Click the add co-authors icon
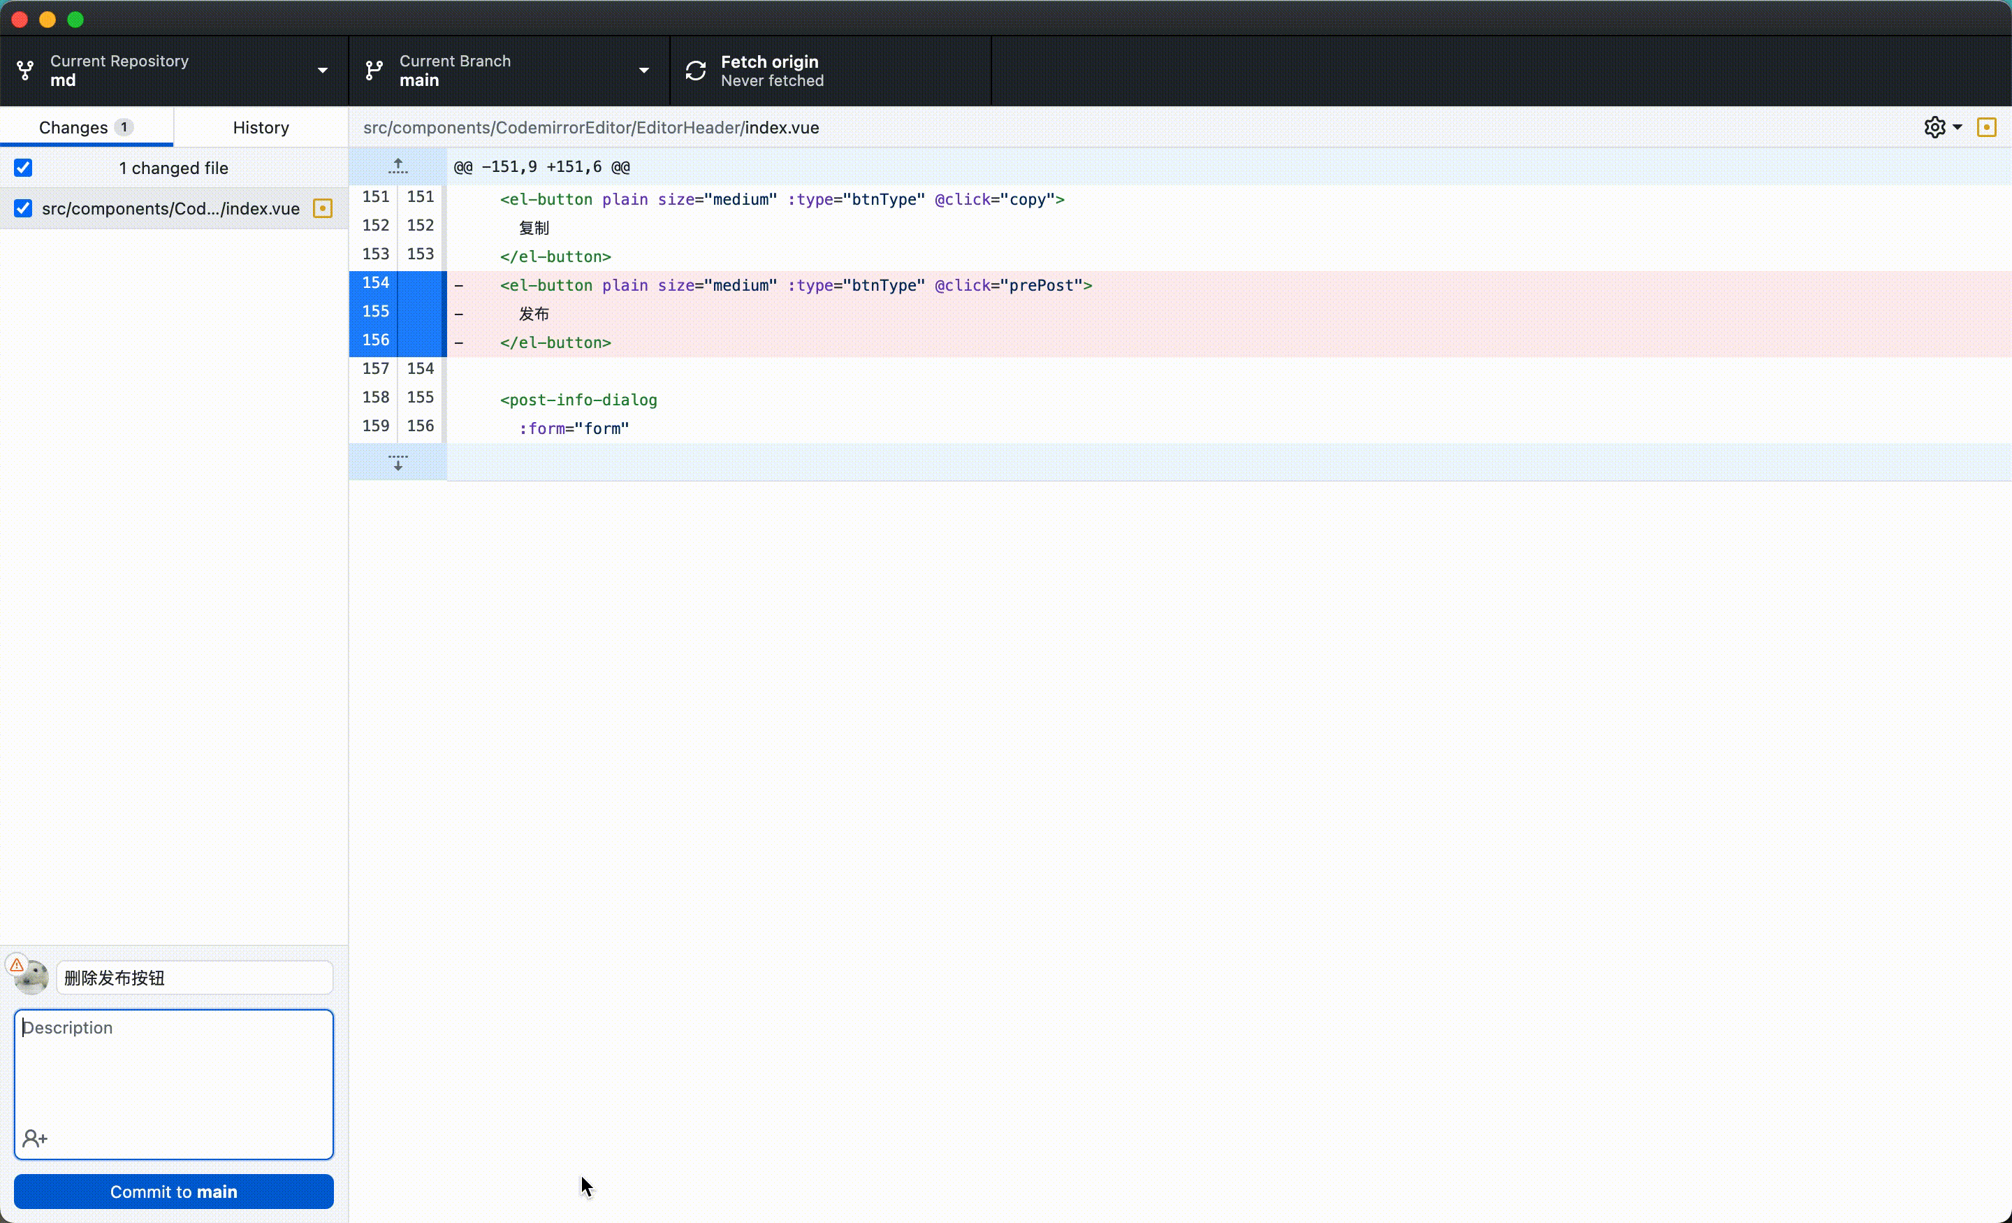 (35, 1138)
